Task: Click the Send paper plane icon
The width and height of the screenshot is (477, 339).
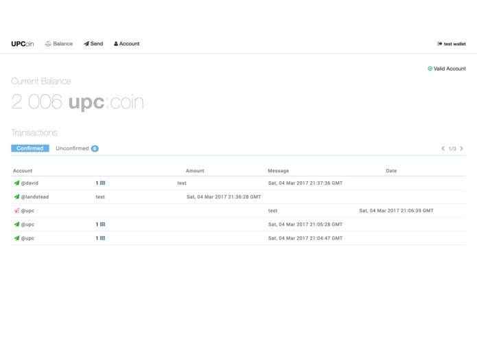Action: (86, 44)
